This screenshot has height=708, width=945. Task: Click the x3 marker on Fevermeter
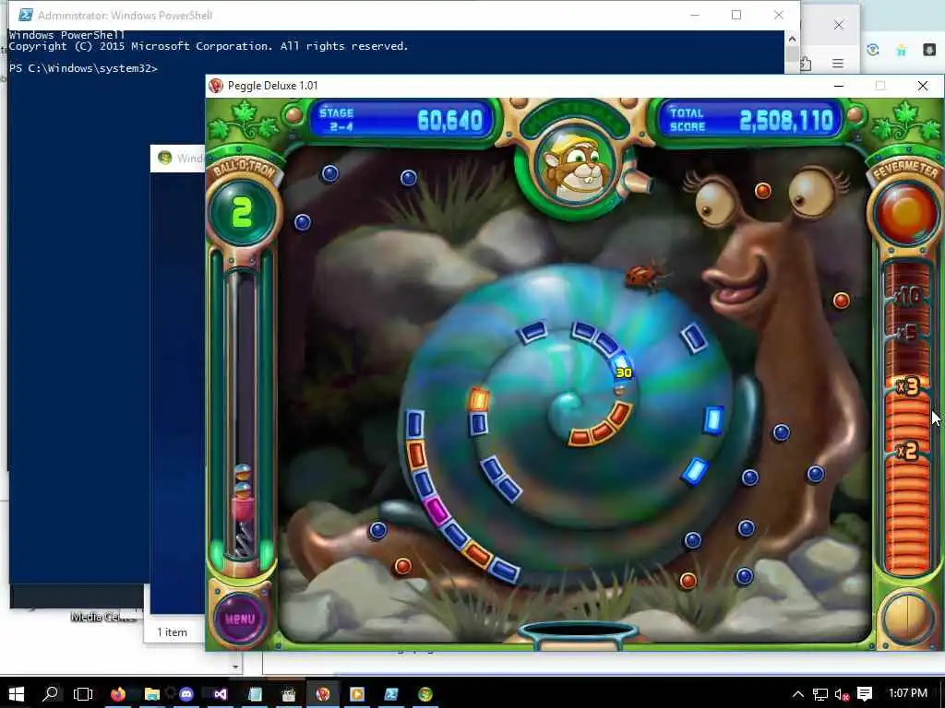[907, 386]
